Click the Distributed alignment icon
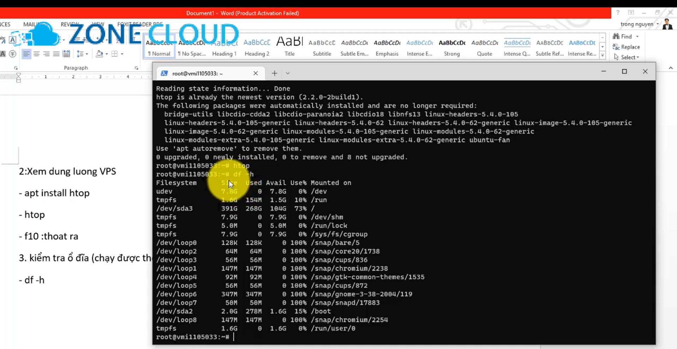Viewport: 677px width, 349px height. click(66, 54)
